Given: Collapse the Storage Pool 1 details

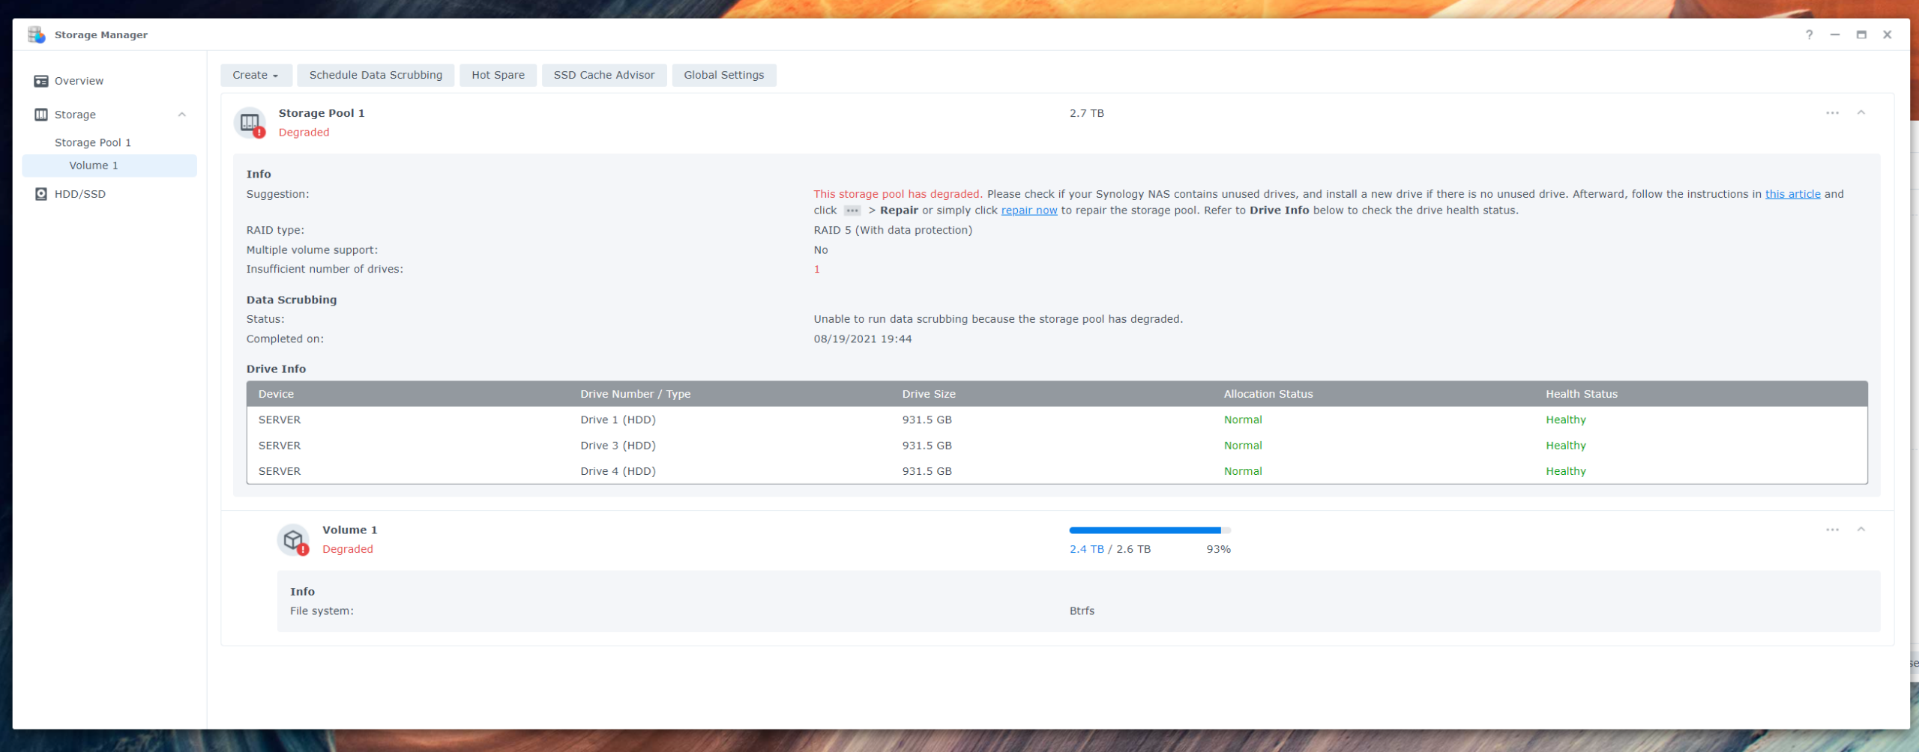Looking at the screenshot, I should (1861, 113).
